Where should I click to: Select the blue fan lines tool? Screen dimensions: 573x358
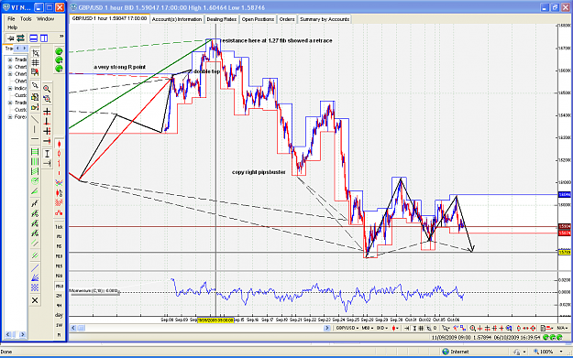pyautogui.click(x=35, y=277)
